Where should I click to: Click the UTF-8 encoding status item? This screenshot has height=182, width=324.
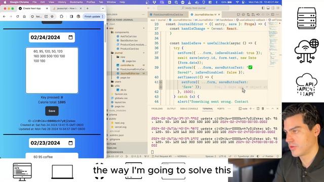point(222,156)
